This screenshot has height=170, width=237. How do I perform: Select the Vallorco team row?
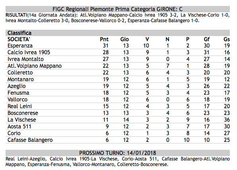(x=118, y=99)
